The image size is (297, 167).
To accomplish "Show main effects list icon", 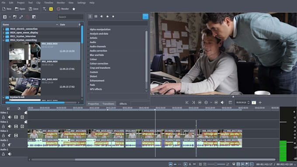I will (x=90, y=17).
